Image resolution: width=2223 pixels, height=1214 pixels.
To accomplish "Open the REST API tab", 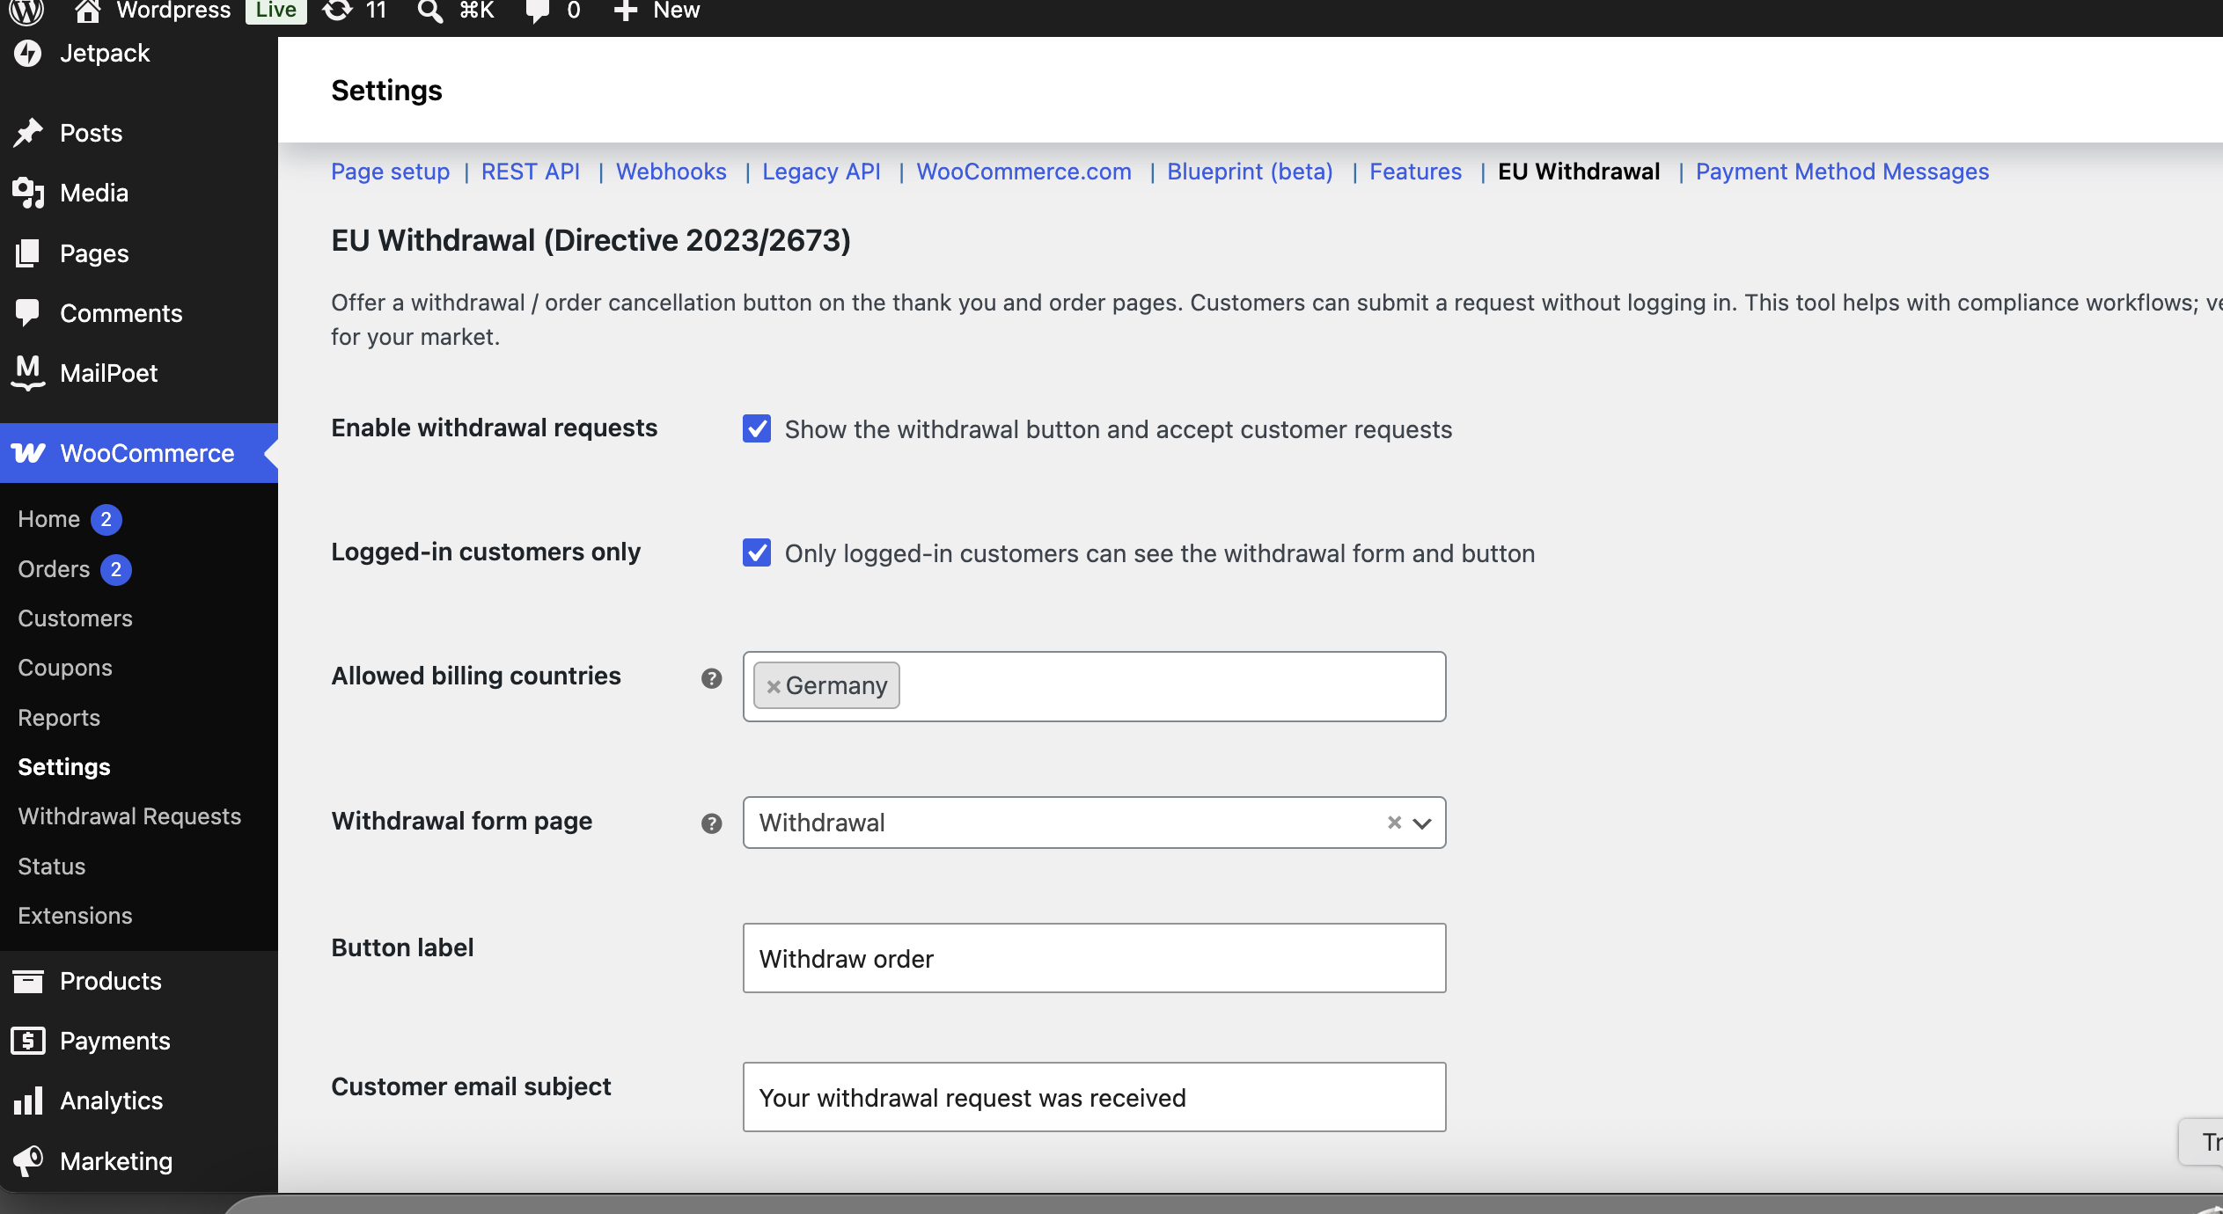I will point(531,172).
